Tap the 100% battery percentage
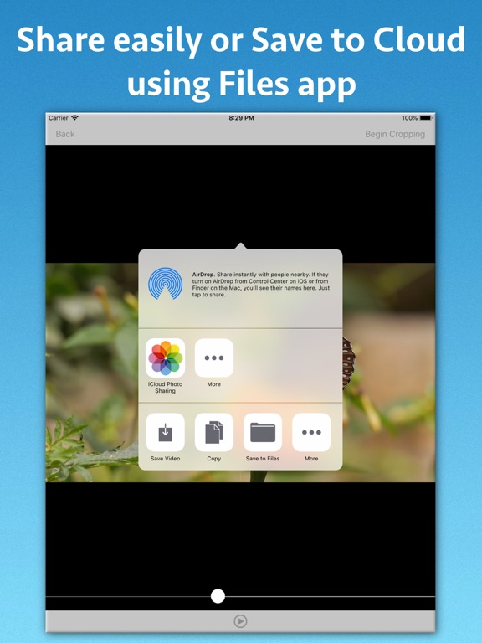 pos(409,118)
